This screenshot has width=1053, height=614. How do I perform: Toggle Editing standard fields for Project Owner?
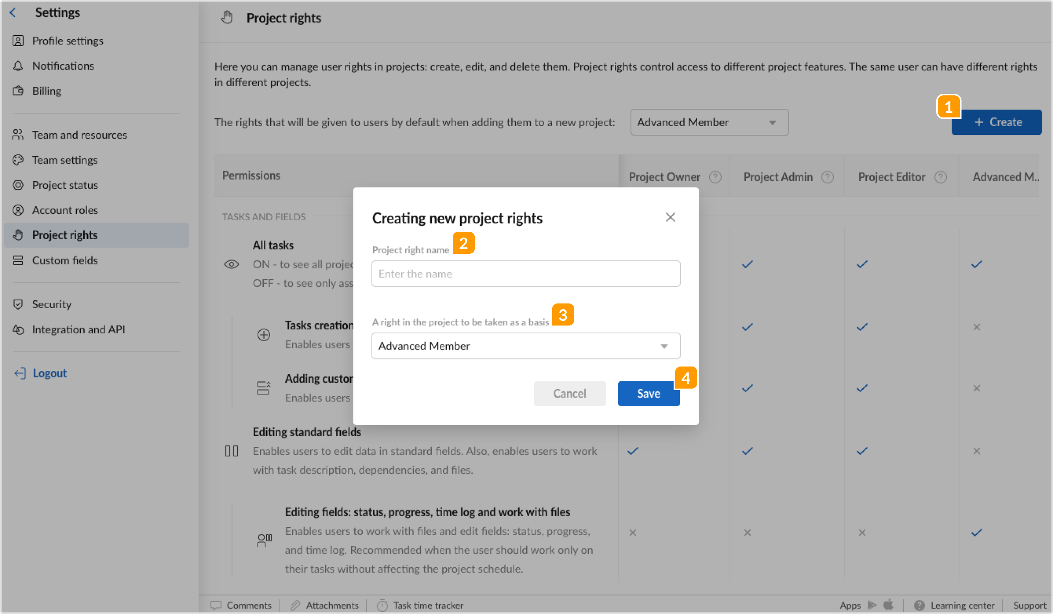[633, 451]
